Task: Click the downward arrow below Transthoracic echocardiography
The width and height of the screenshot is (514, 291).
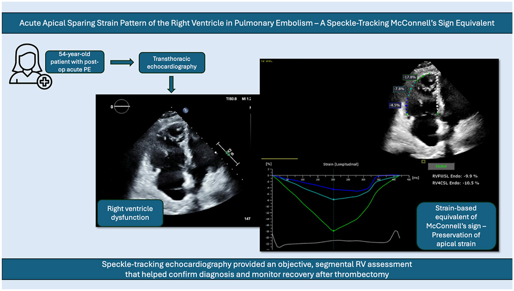Action: pyautogui.click(x=171, y=84)
